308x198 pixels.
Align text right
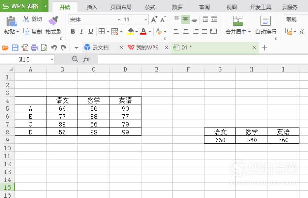tap(195, 32)
